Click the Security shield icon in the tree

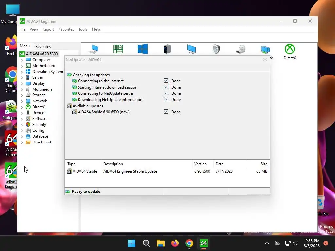click(x=28, y=125)
